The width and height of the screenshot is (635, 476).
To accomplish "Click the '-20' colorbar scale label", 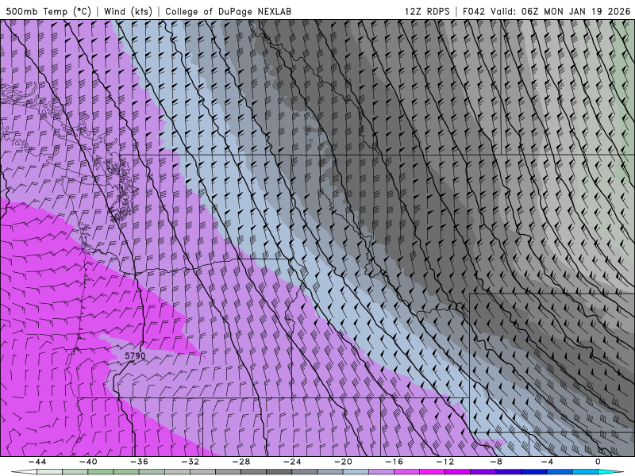I will coord(343,462).
